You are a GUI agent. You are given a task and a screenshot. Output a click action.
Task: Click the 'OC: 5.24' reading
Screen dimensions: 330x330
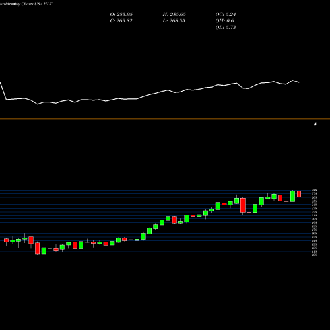tap(226, 15)
